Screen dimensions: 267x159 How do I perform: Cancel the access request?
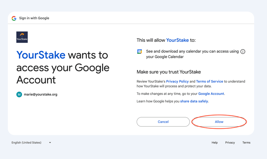163,122
